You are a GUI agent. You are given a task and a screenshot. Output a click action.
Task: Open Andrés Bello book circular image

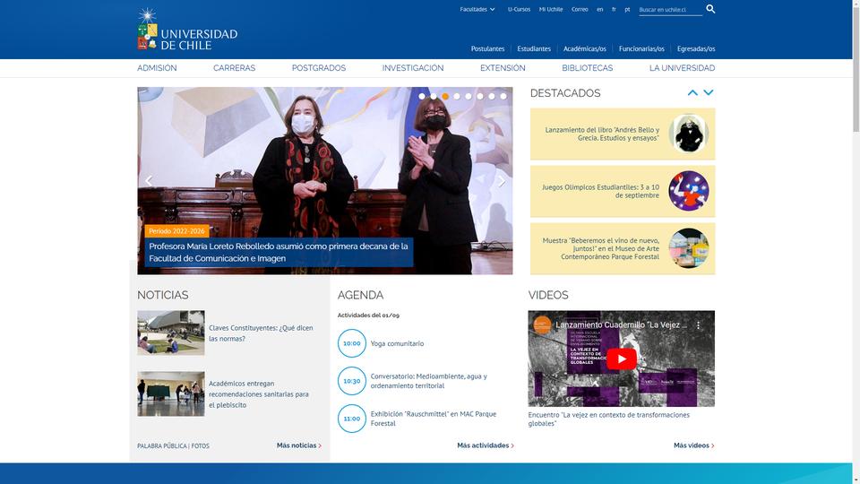[x=688, y=134]
